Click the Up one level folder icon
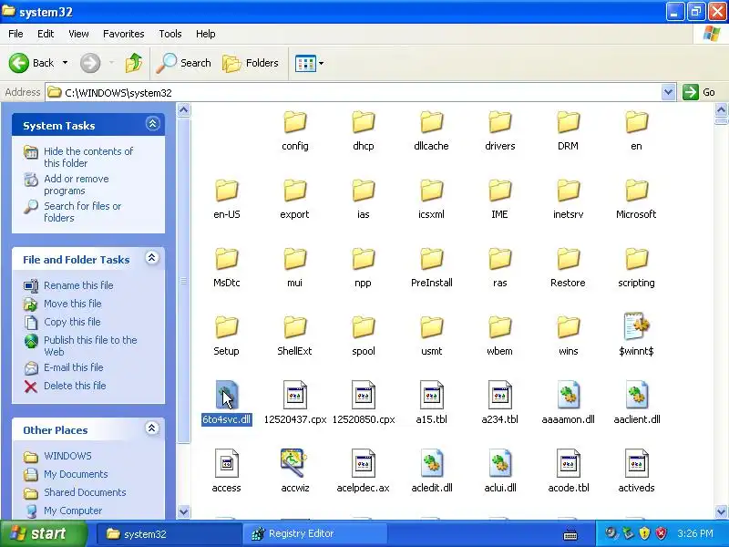The width and height of the screenshot is (729, 547). coord(134,63)
